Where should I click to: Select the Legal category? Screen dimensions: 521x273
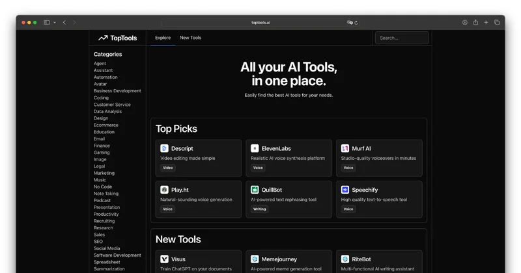click(x=99, y=166)
